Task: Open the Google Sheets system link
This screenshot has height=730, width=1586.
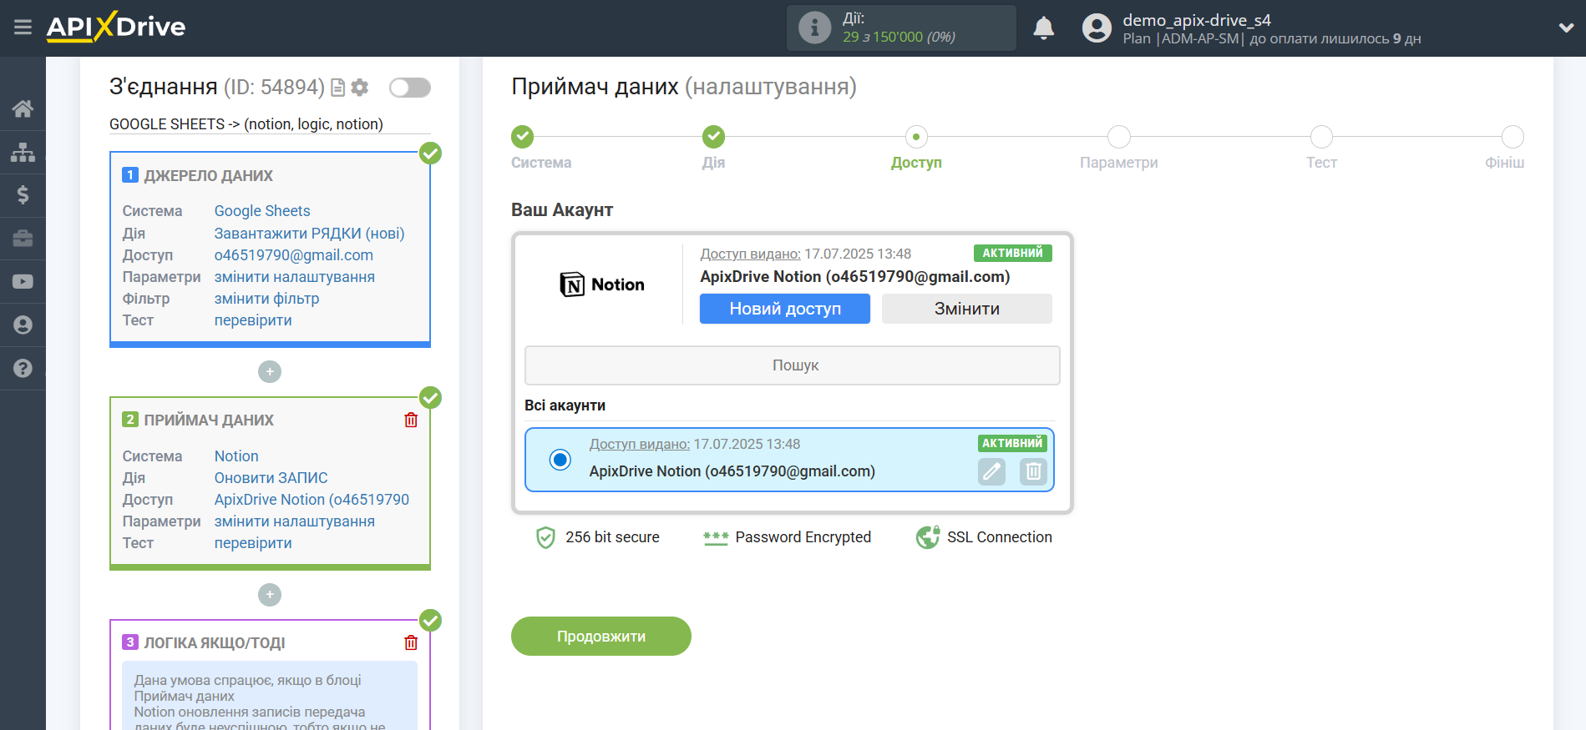Action: pos(262,211)
